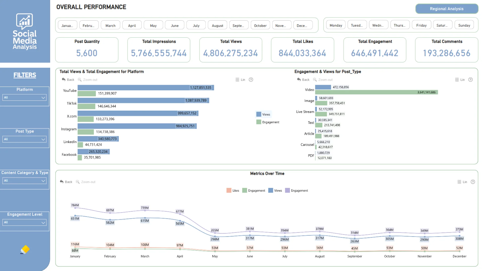This screenshot has width=482, height=271.
Task: Click the Carousel post type label
Action: pos(307,145)
